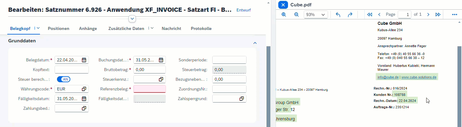
Task: Click the Referenzbeleg input field
Action: pos(149,89)
